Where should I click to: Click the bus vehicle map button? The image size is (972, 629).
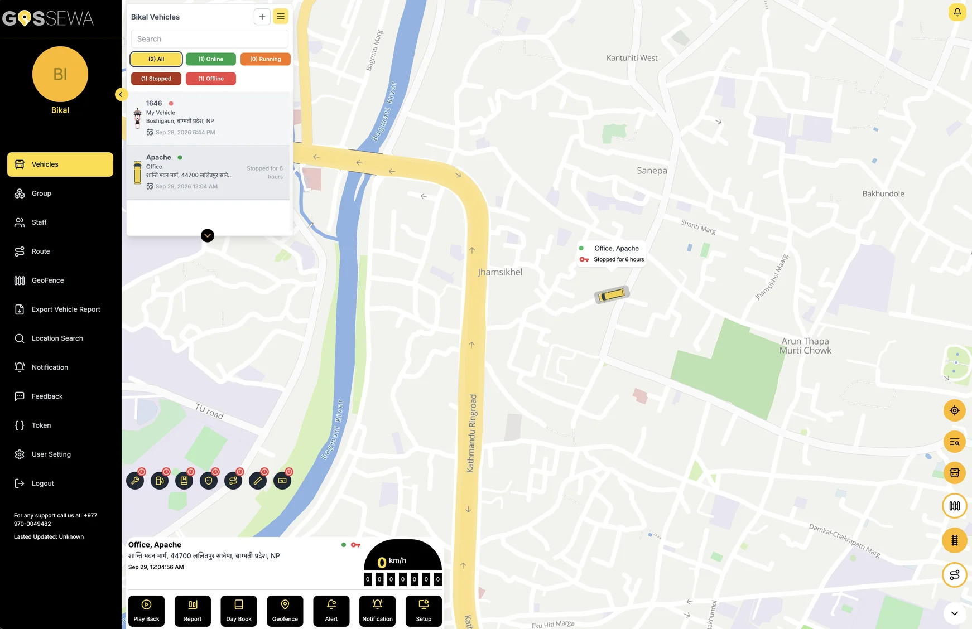pos(955,473)
